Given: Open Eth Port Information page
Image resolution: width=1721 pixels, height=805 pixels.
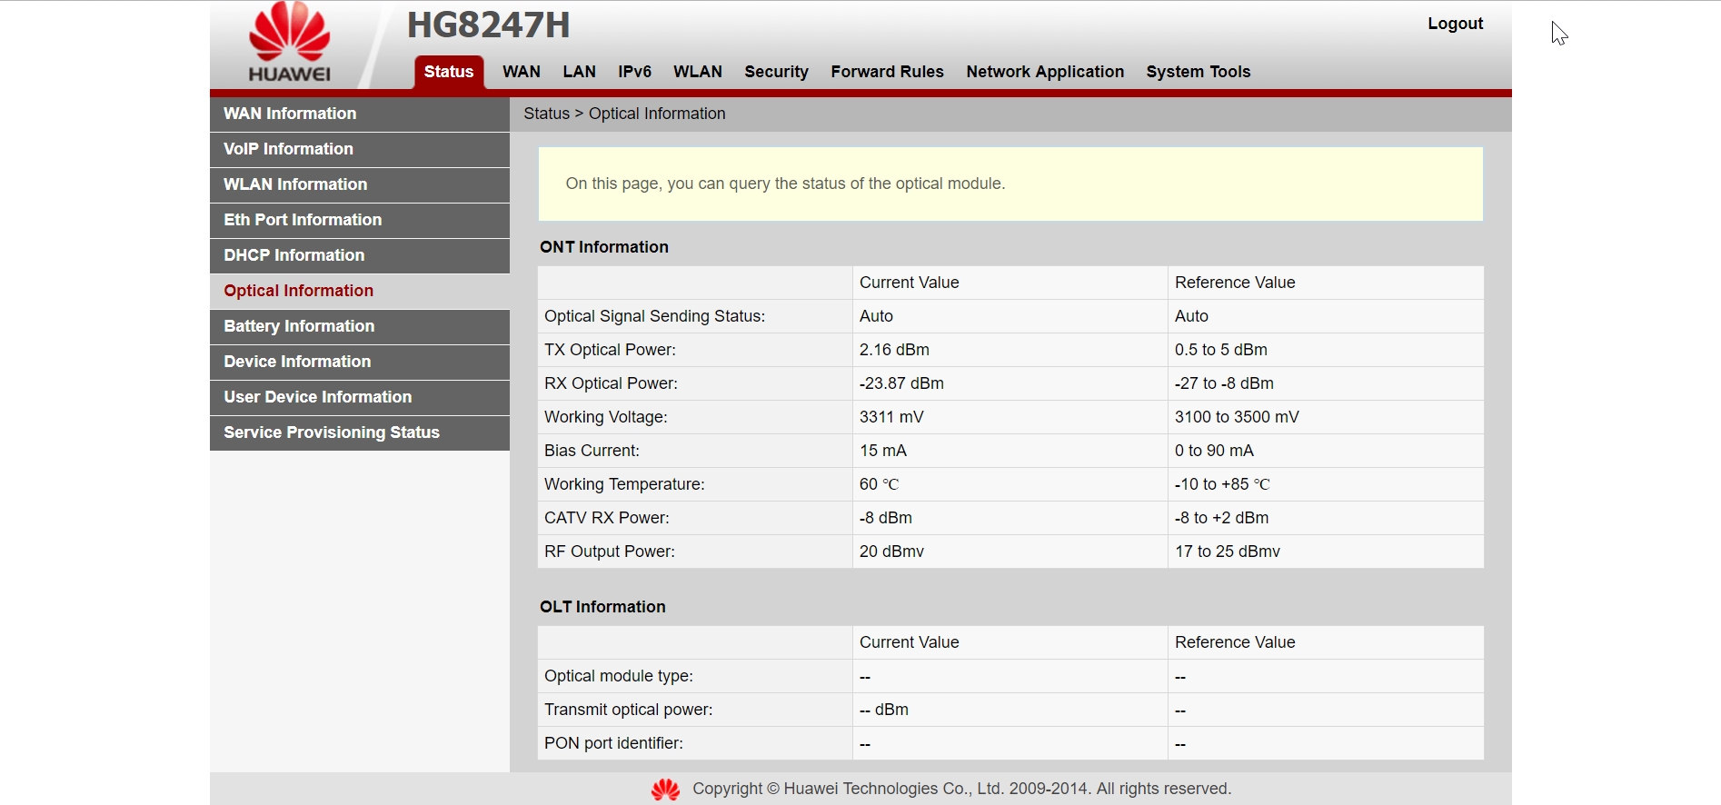Looking at the screenshot, I should (x=360, y=220).
